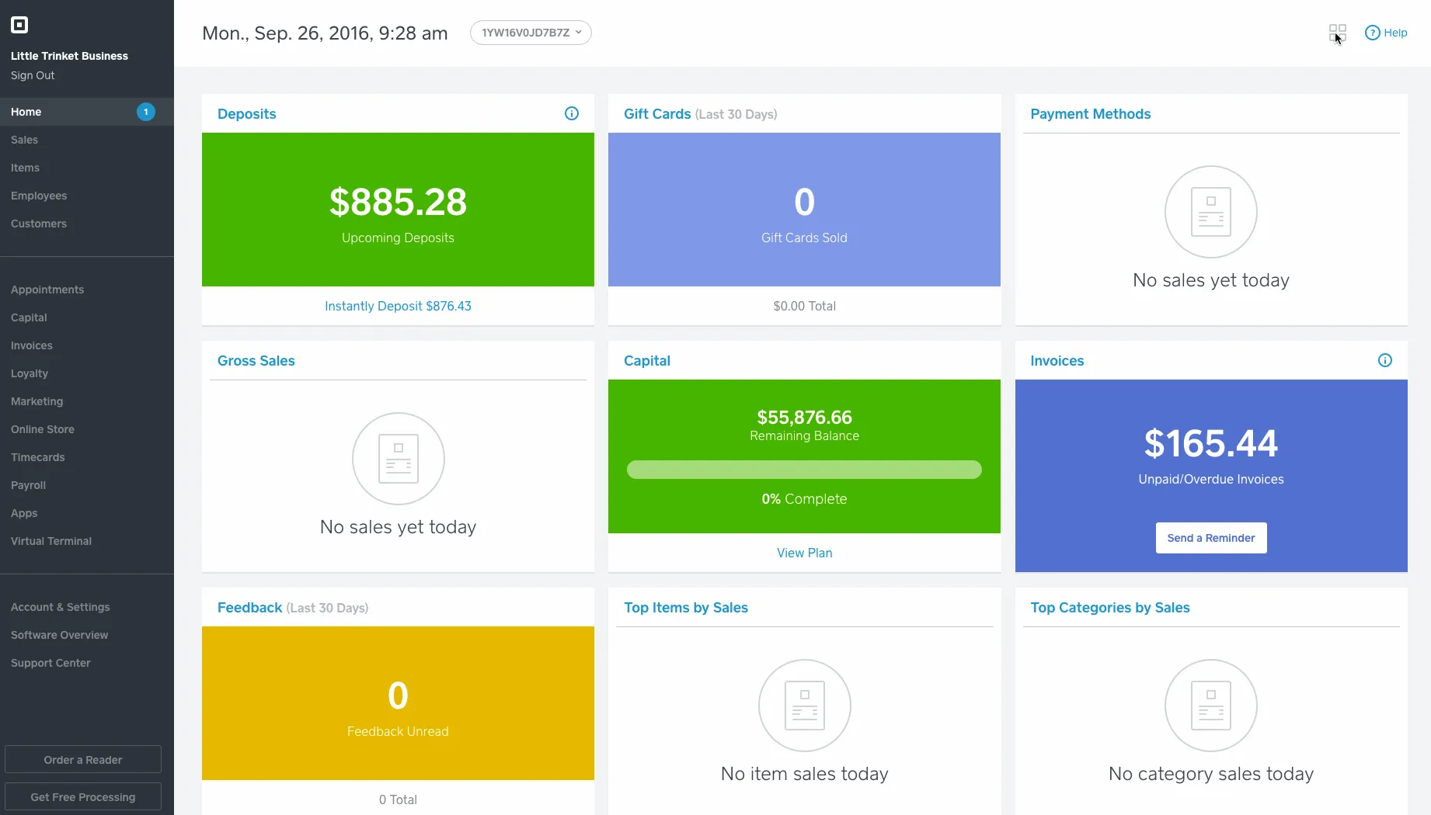Screen dimensions: 1431x815
Task: Click the Invoices card title
Action: tap(1057, 361)
